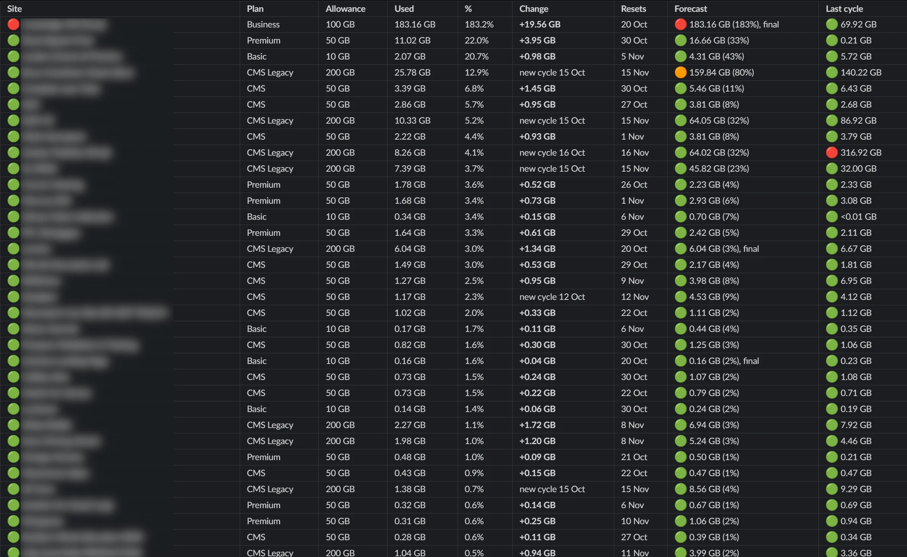The height and width of the screenshot is (557, 907).
Task: Click the green last-cycle dot next to 69.92 GB
Action: pyautogui.click(x=832, y=24)
